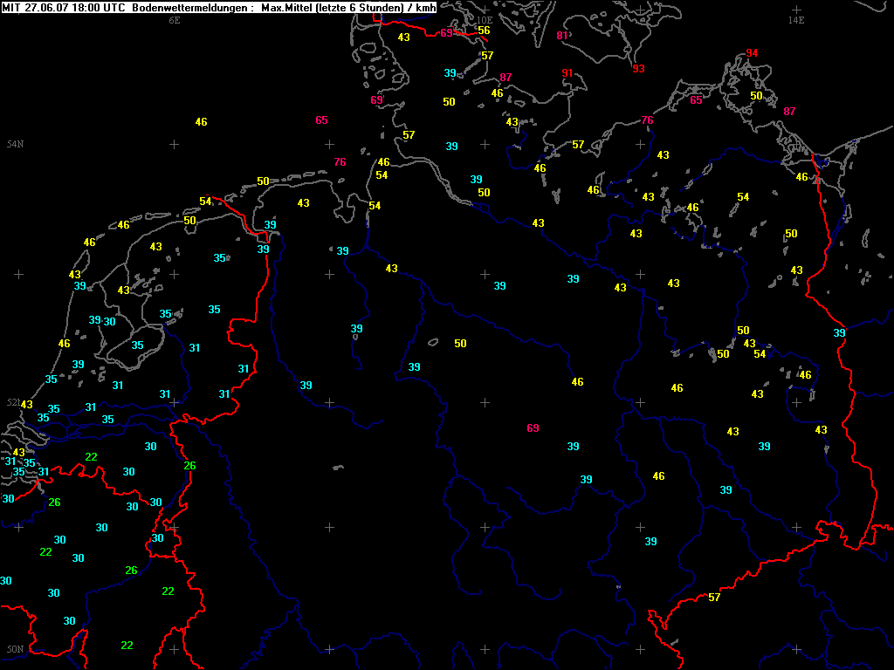Viewport: 894px width, 670px height.
Task: Click the 6E longitude label
Action: 174,19
